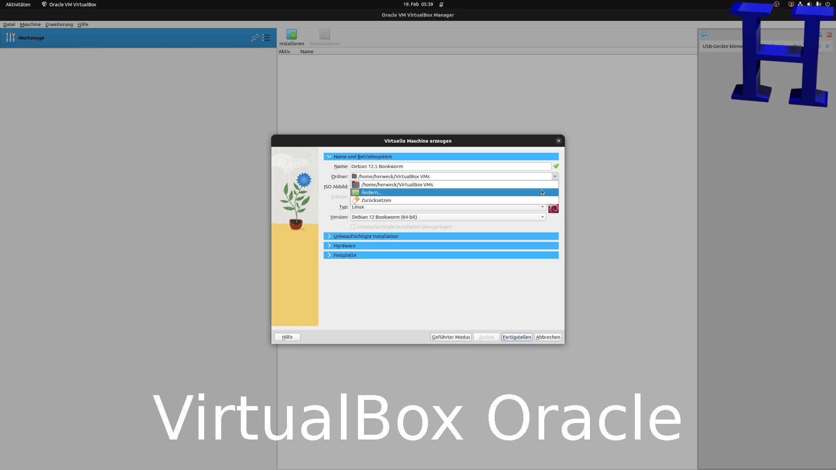Click the Oracle VM VirtualBox app indicator
This screenshot has height=470, width=836.
pos(69,4)
